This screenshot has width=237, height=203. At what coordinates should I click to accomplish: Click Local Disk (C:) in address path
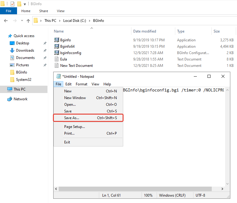[75, 21]
